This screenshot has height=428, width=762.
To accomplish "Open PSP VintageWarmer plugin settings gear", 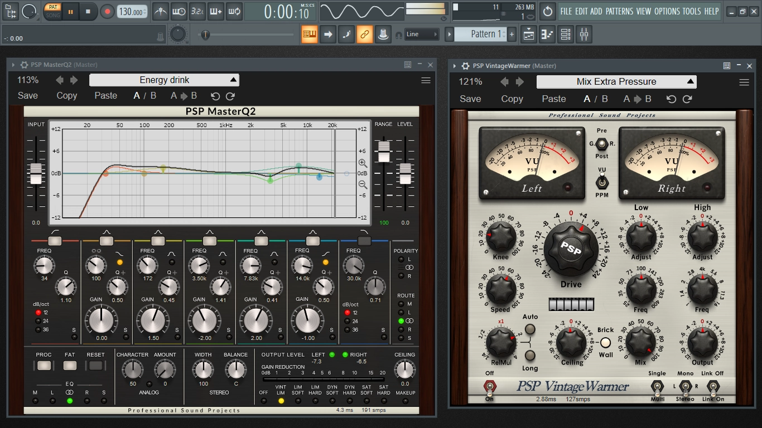I will coord(465,66).
